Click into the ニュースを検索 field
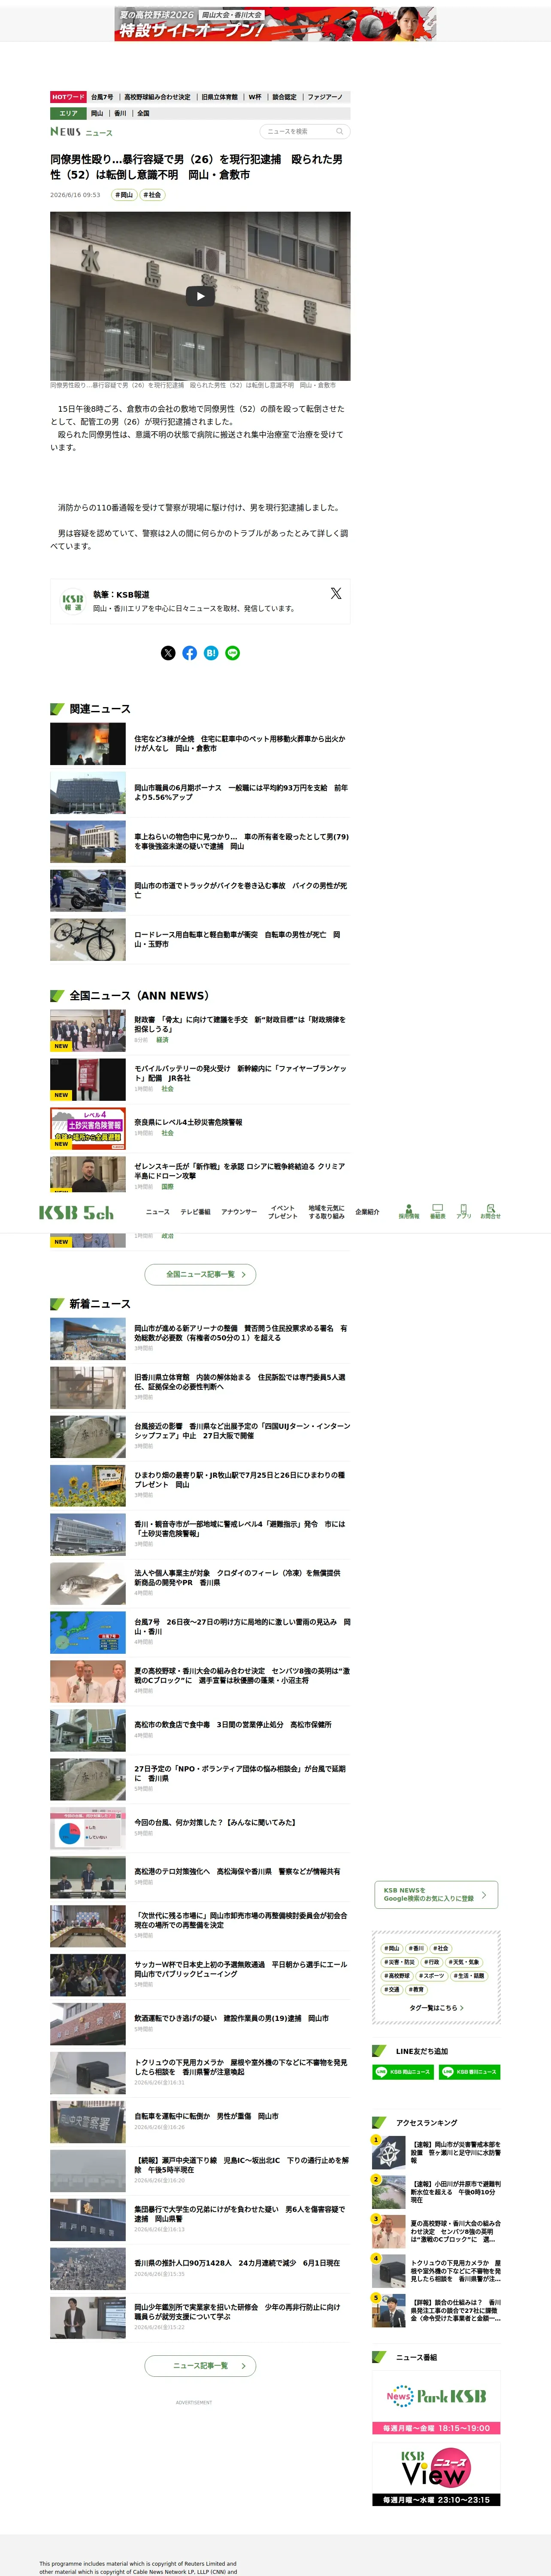The width and height of the screenshot is (551, 2576). click(x=298, y=131)
